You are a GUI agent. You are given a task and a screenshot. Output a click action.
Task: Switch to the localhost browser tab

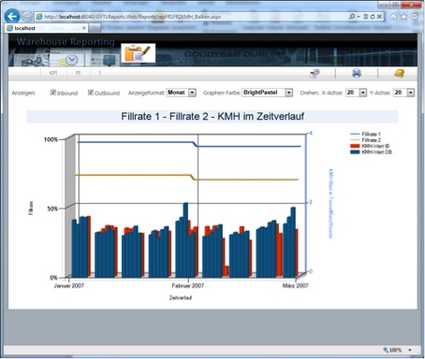(x=47, y=28)
